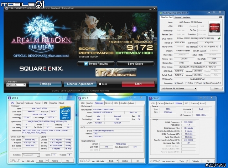Open Memory tab in the Mainboard window

point(108,103)
